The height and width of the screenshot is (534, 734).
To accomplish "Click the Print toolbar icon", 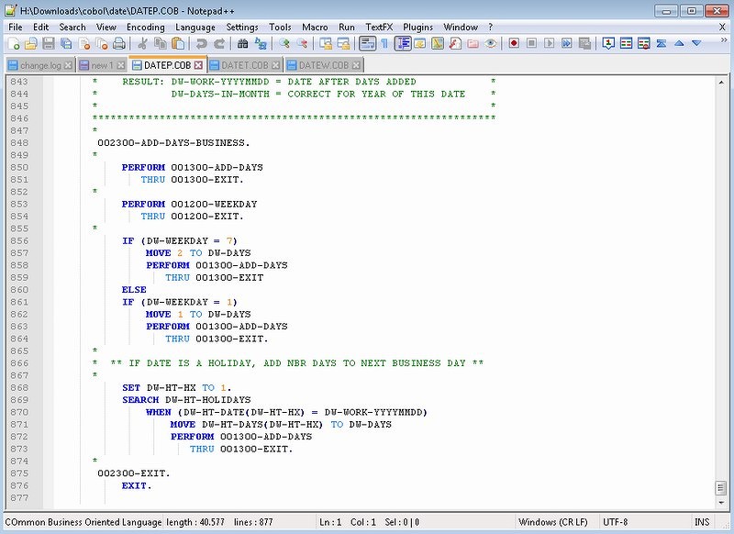I will [x=118, y=44].
